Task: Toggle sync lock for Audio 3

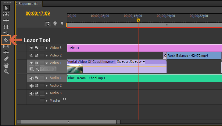Action: click(x=37, y=93)
